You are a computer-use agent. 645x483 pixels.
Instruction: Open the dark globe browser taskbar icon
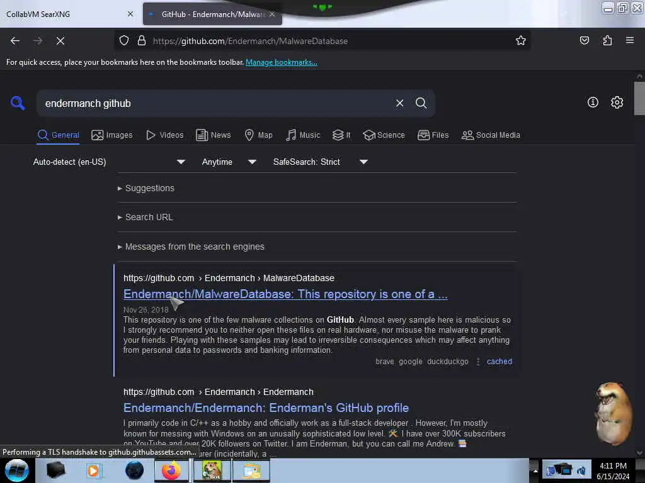pos(134,470)
